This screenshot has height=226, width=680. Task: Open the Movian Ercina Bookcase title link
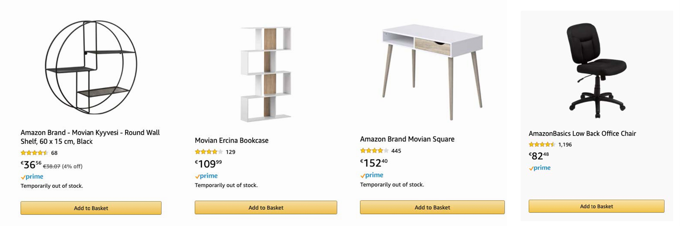(x=232, y=141)
